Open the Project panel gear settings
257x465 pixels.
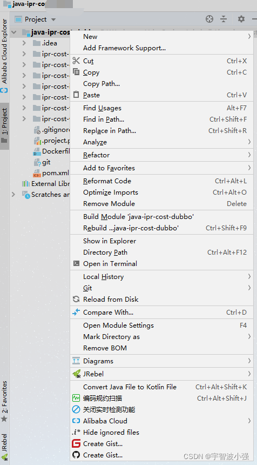[x=241, y=19]
